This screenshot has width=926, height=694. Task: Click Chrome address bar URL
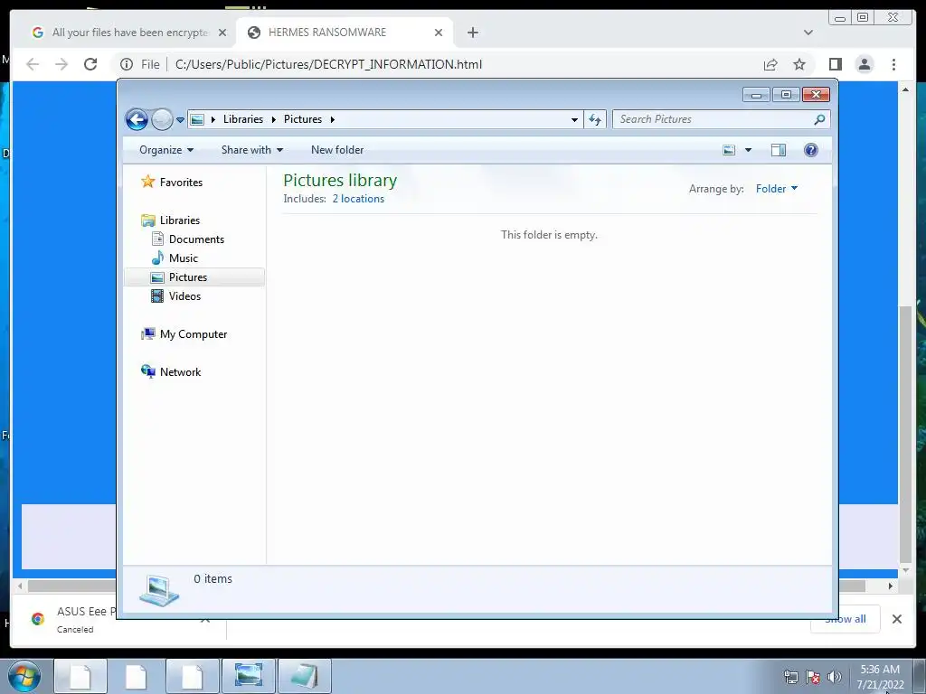[x=328, y=64]
